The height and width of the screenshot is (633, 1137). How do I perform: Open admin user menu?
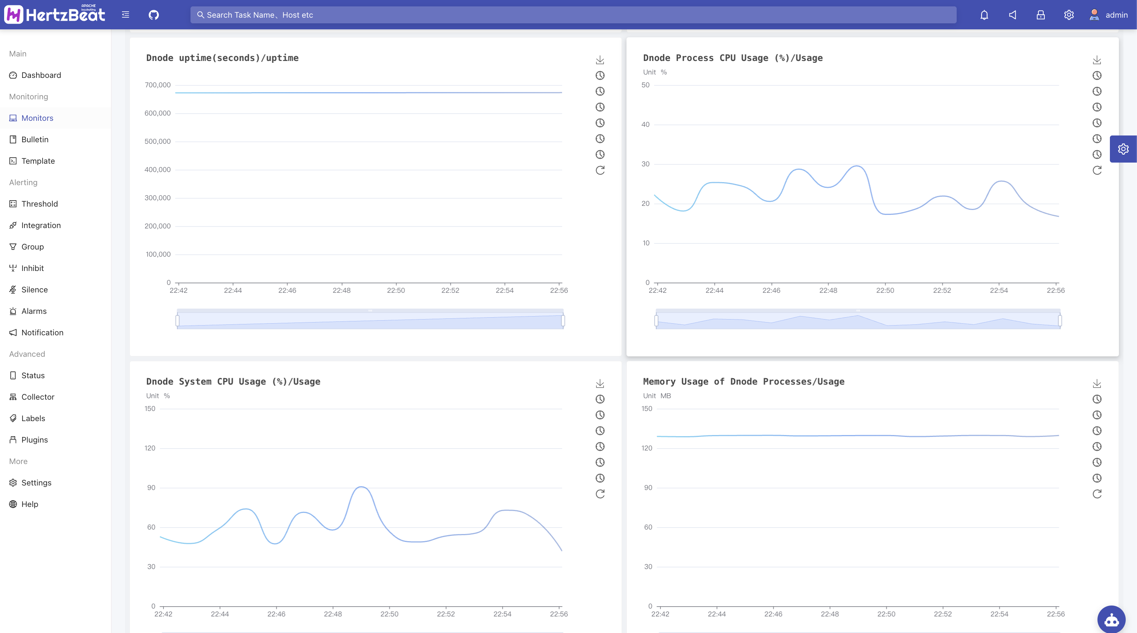tap(1110, 15)
